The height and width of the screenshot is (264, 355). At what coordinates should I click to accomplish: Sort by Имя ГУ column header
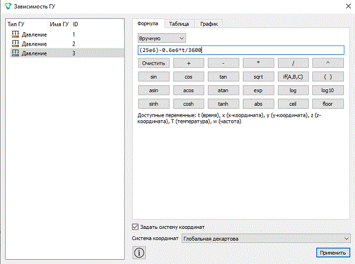(60, 24)
